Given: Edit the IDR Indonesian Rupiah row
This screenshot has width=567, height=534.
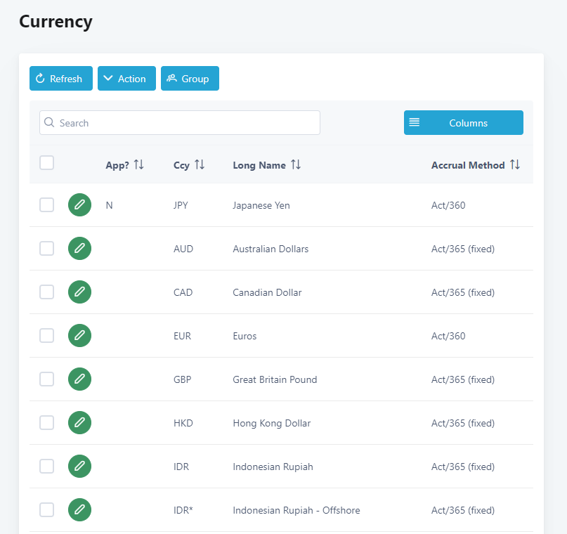Looking at the screenshot, I should (x=79, y=467).
